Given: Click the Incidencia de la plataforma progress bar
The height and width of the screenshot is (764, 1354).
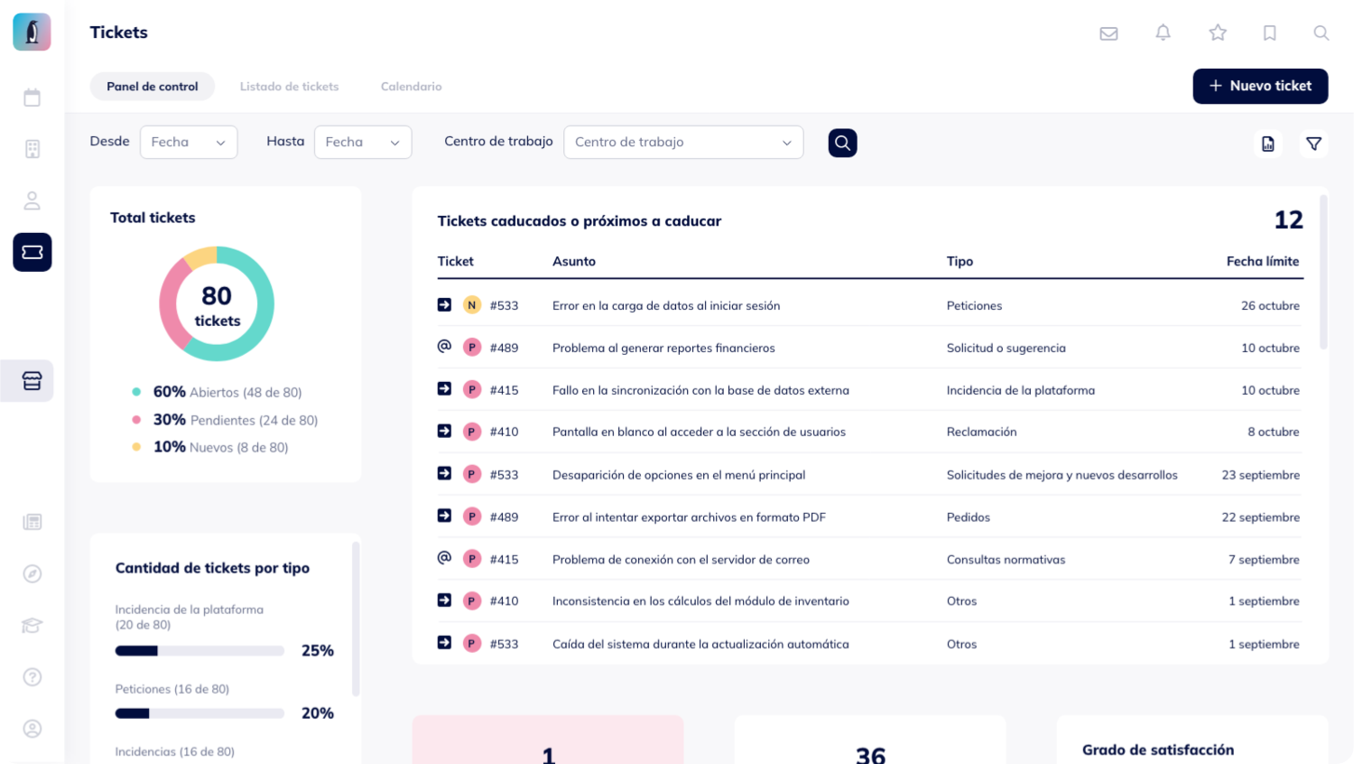Looking at the screenshot, I should click(199, 651).
